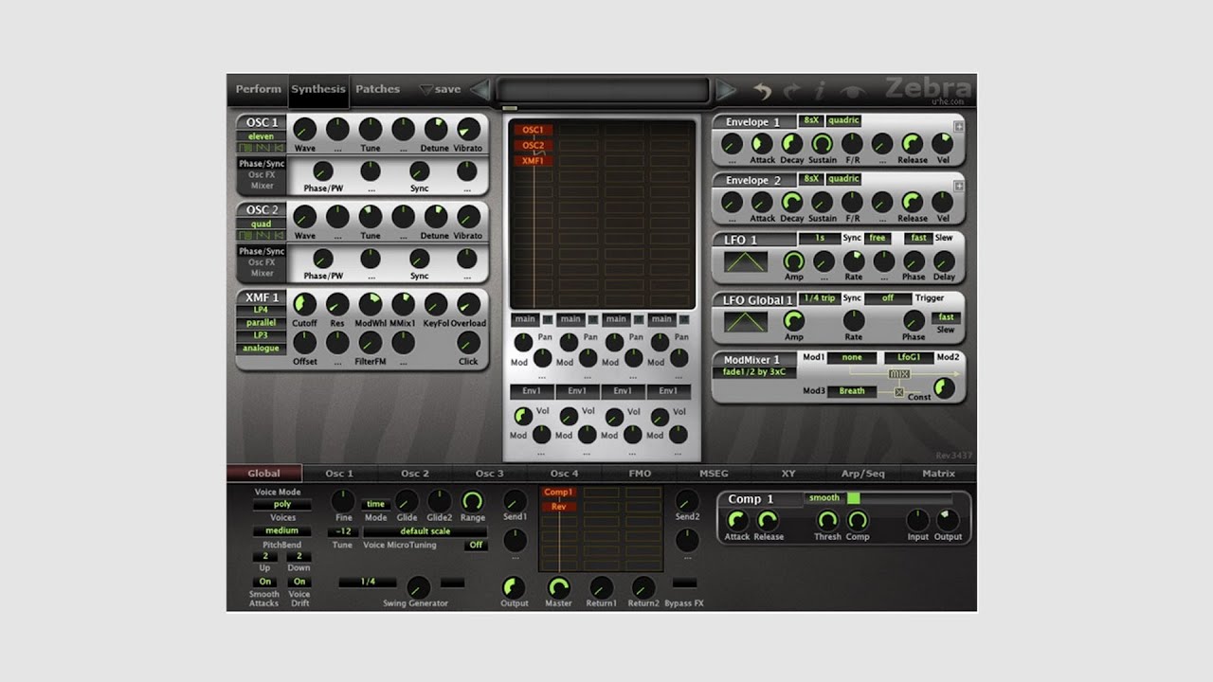Open the info (i) icon
This screenshot has width=1213, height=682.
pyautogui.click(x=821, y=91)
